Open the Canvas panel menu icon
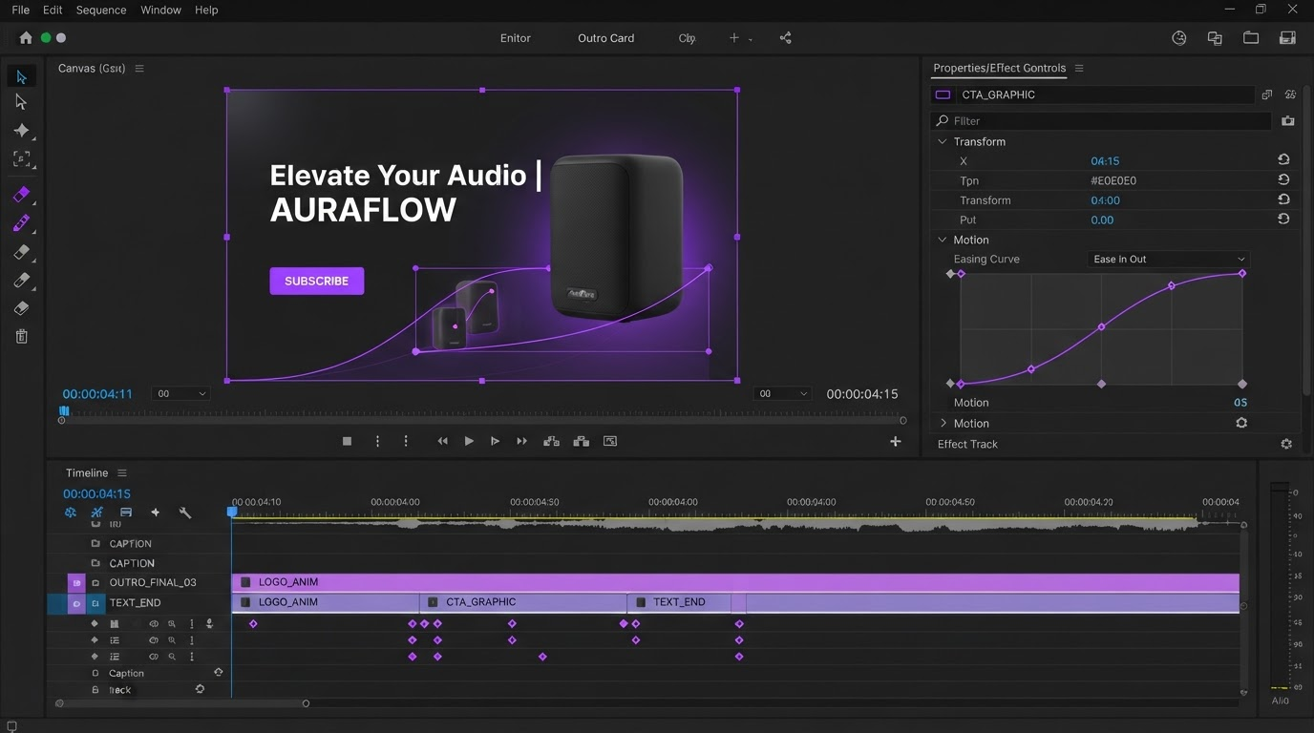The image size is (1314, 733). (x=139, y=69)
